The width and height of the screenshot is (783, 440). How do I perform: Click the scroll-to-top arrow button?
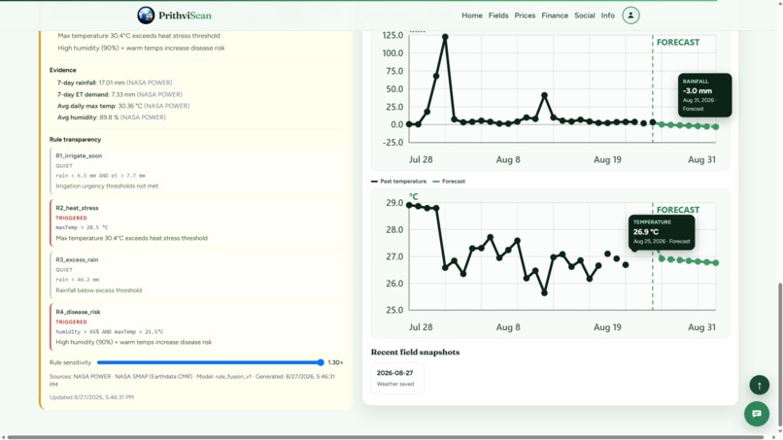(759, 385)
